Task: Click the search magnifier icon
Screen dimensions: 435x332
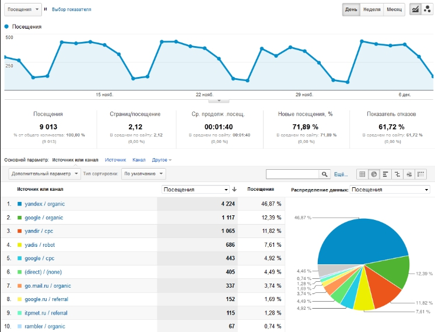Action: pos(325,174)
